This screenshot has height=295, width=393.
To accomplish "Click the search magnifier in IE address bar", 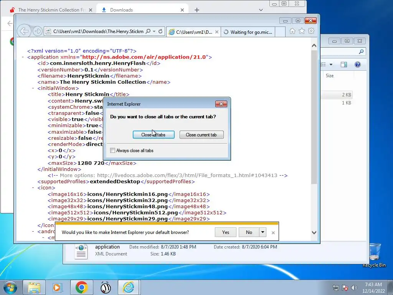I will tap(148, 31).
